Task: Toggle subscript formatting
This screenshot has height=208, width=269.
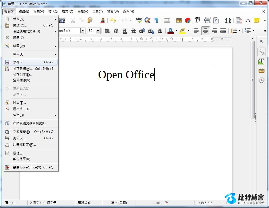Action: pyautogui.click(x=151, y=31)
